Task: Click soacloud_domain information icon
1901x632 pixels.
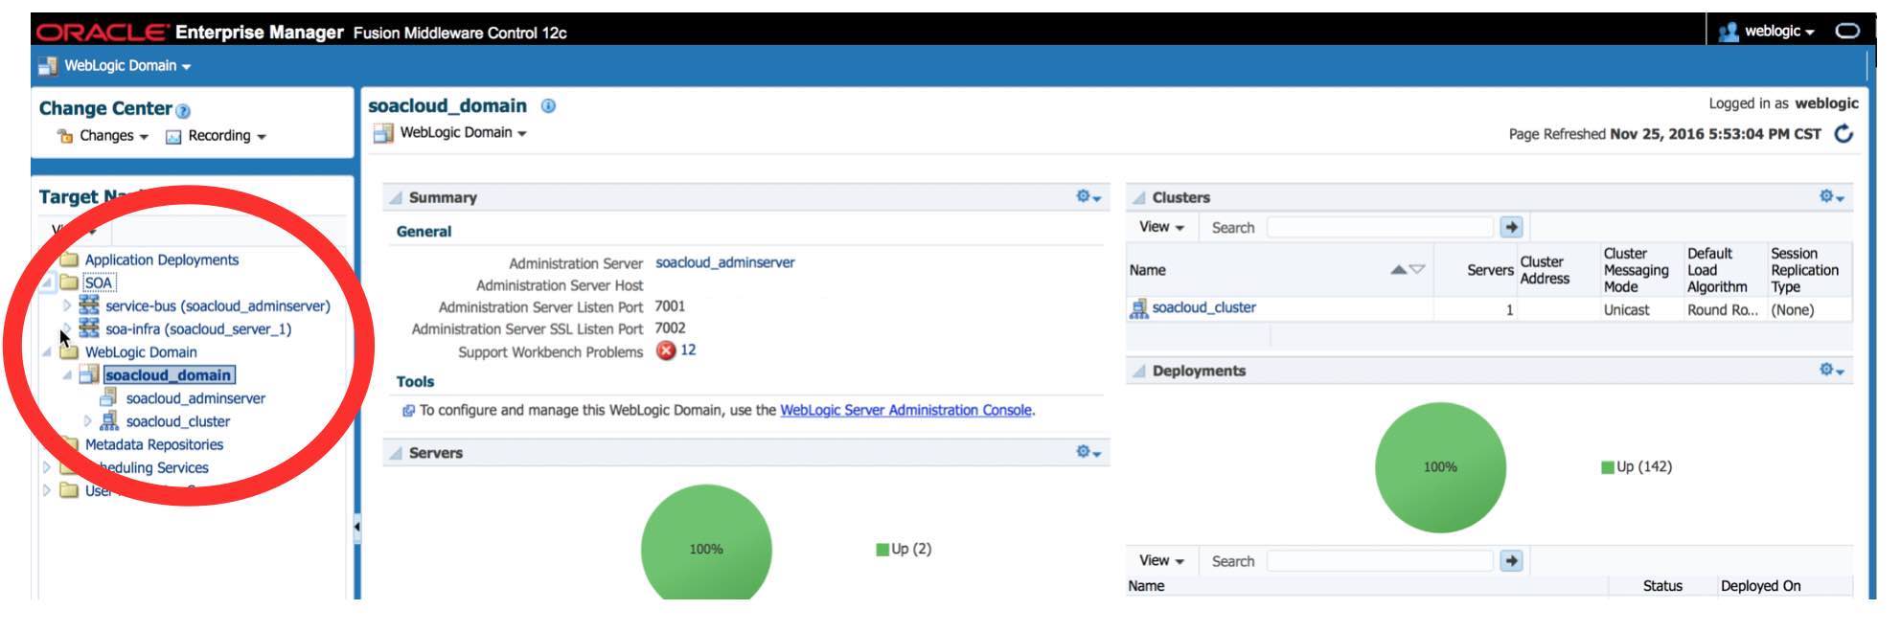Action: click(548, 106)
